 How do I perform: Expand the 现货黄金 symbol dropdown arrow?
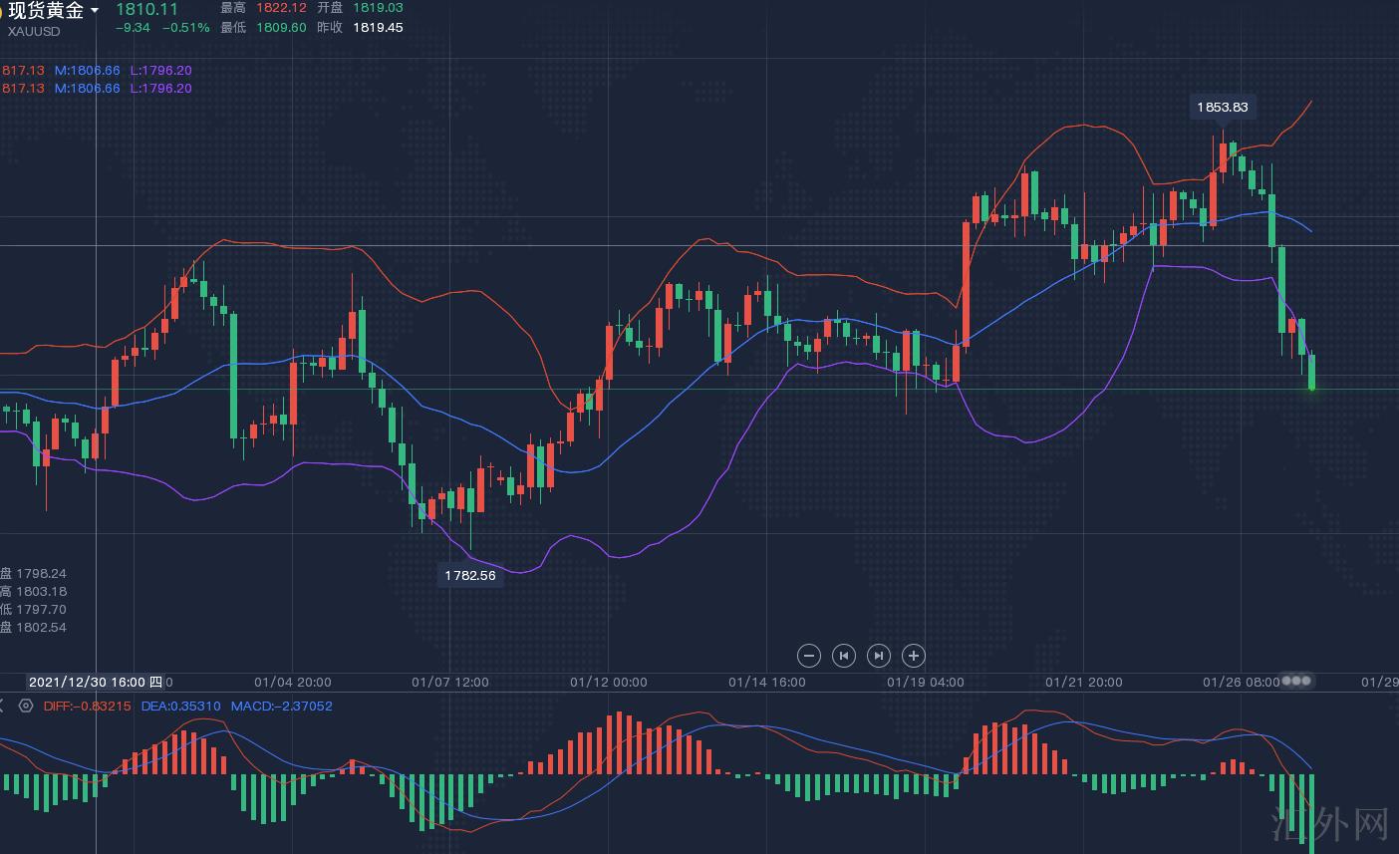(x=95, y=11)
